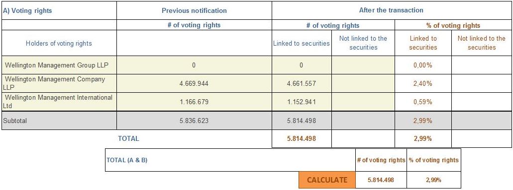The height and width of the screenshot is (190, 513).
Task: Click the Subtotal previous notification 5.836.623 cell
Action: 194,121
